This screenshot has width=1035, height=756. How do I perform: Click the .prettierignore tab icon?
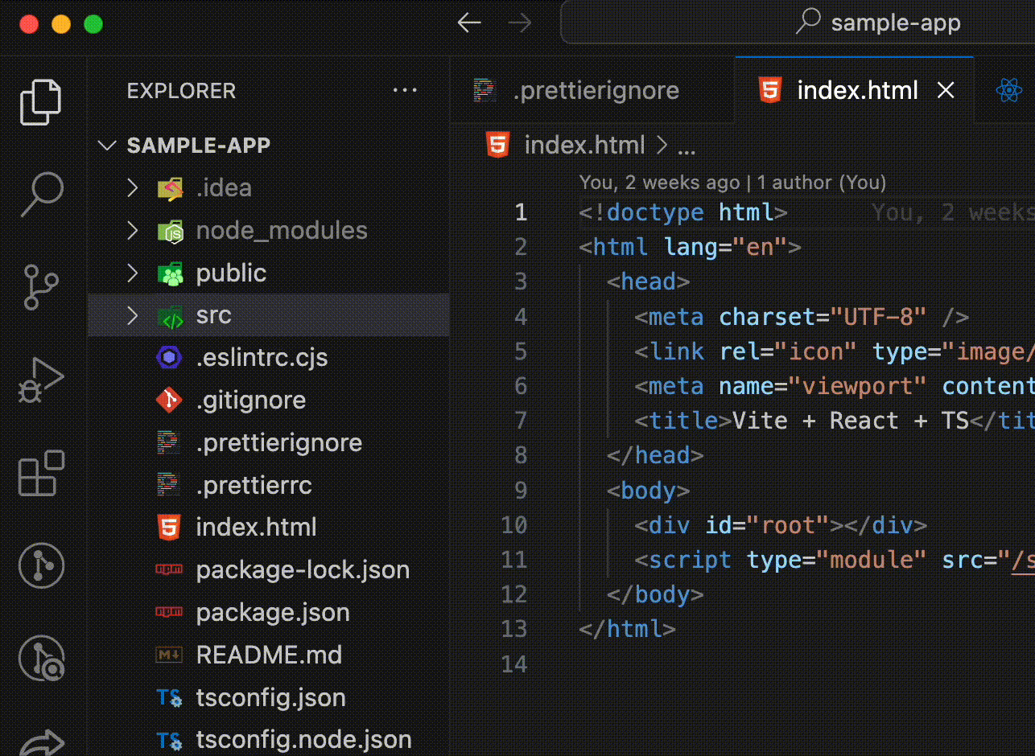[x=484, y=90]
